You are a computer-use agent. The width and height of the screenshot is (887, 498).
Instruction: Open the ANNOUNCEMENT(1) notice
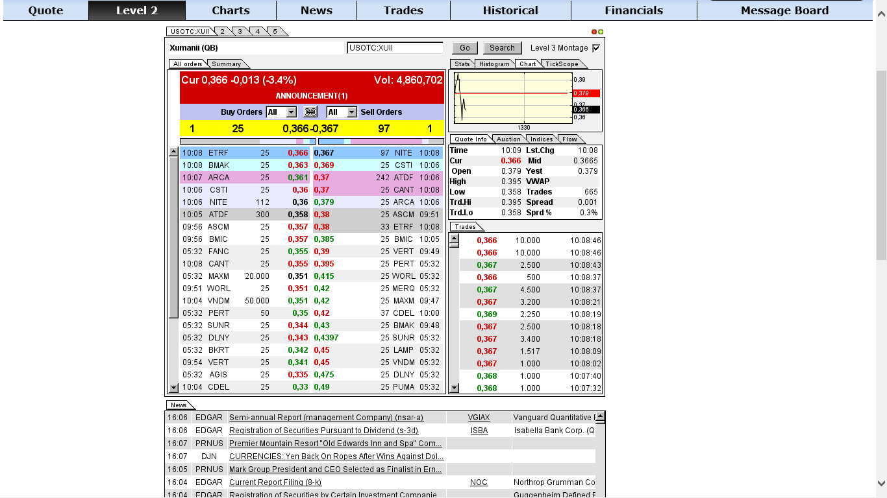tap(312, 96)
